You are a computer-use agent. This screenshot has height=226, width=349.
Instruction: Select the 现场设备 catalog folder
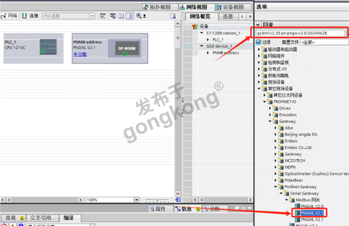(x=276, y=82)
